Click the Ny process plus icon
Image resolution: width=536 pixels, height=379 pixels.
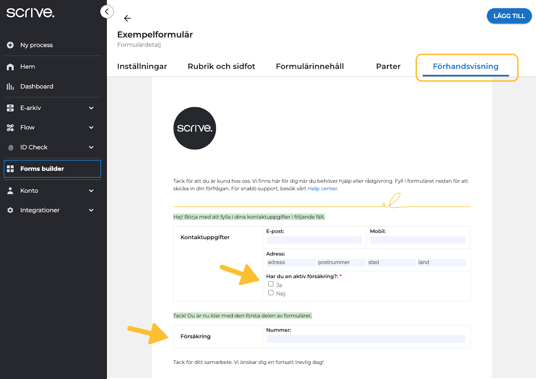(x=10, y=45)
